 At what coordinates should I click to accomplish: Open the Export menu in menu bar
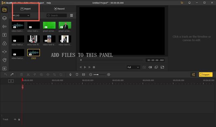point(41,3)
